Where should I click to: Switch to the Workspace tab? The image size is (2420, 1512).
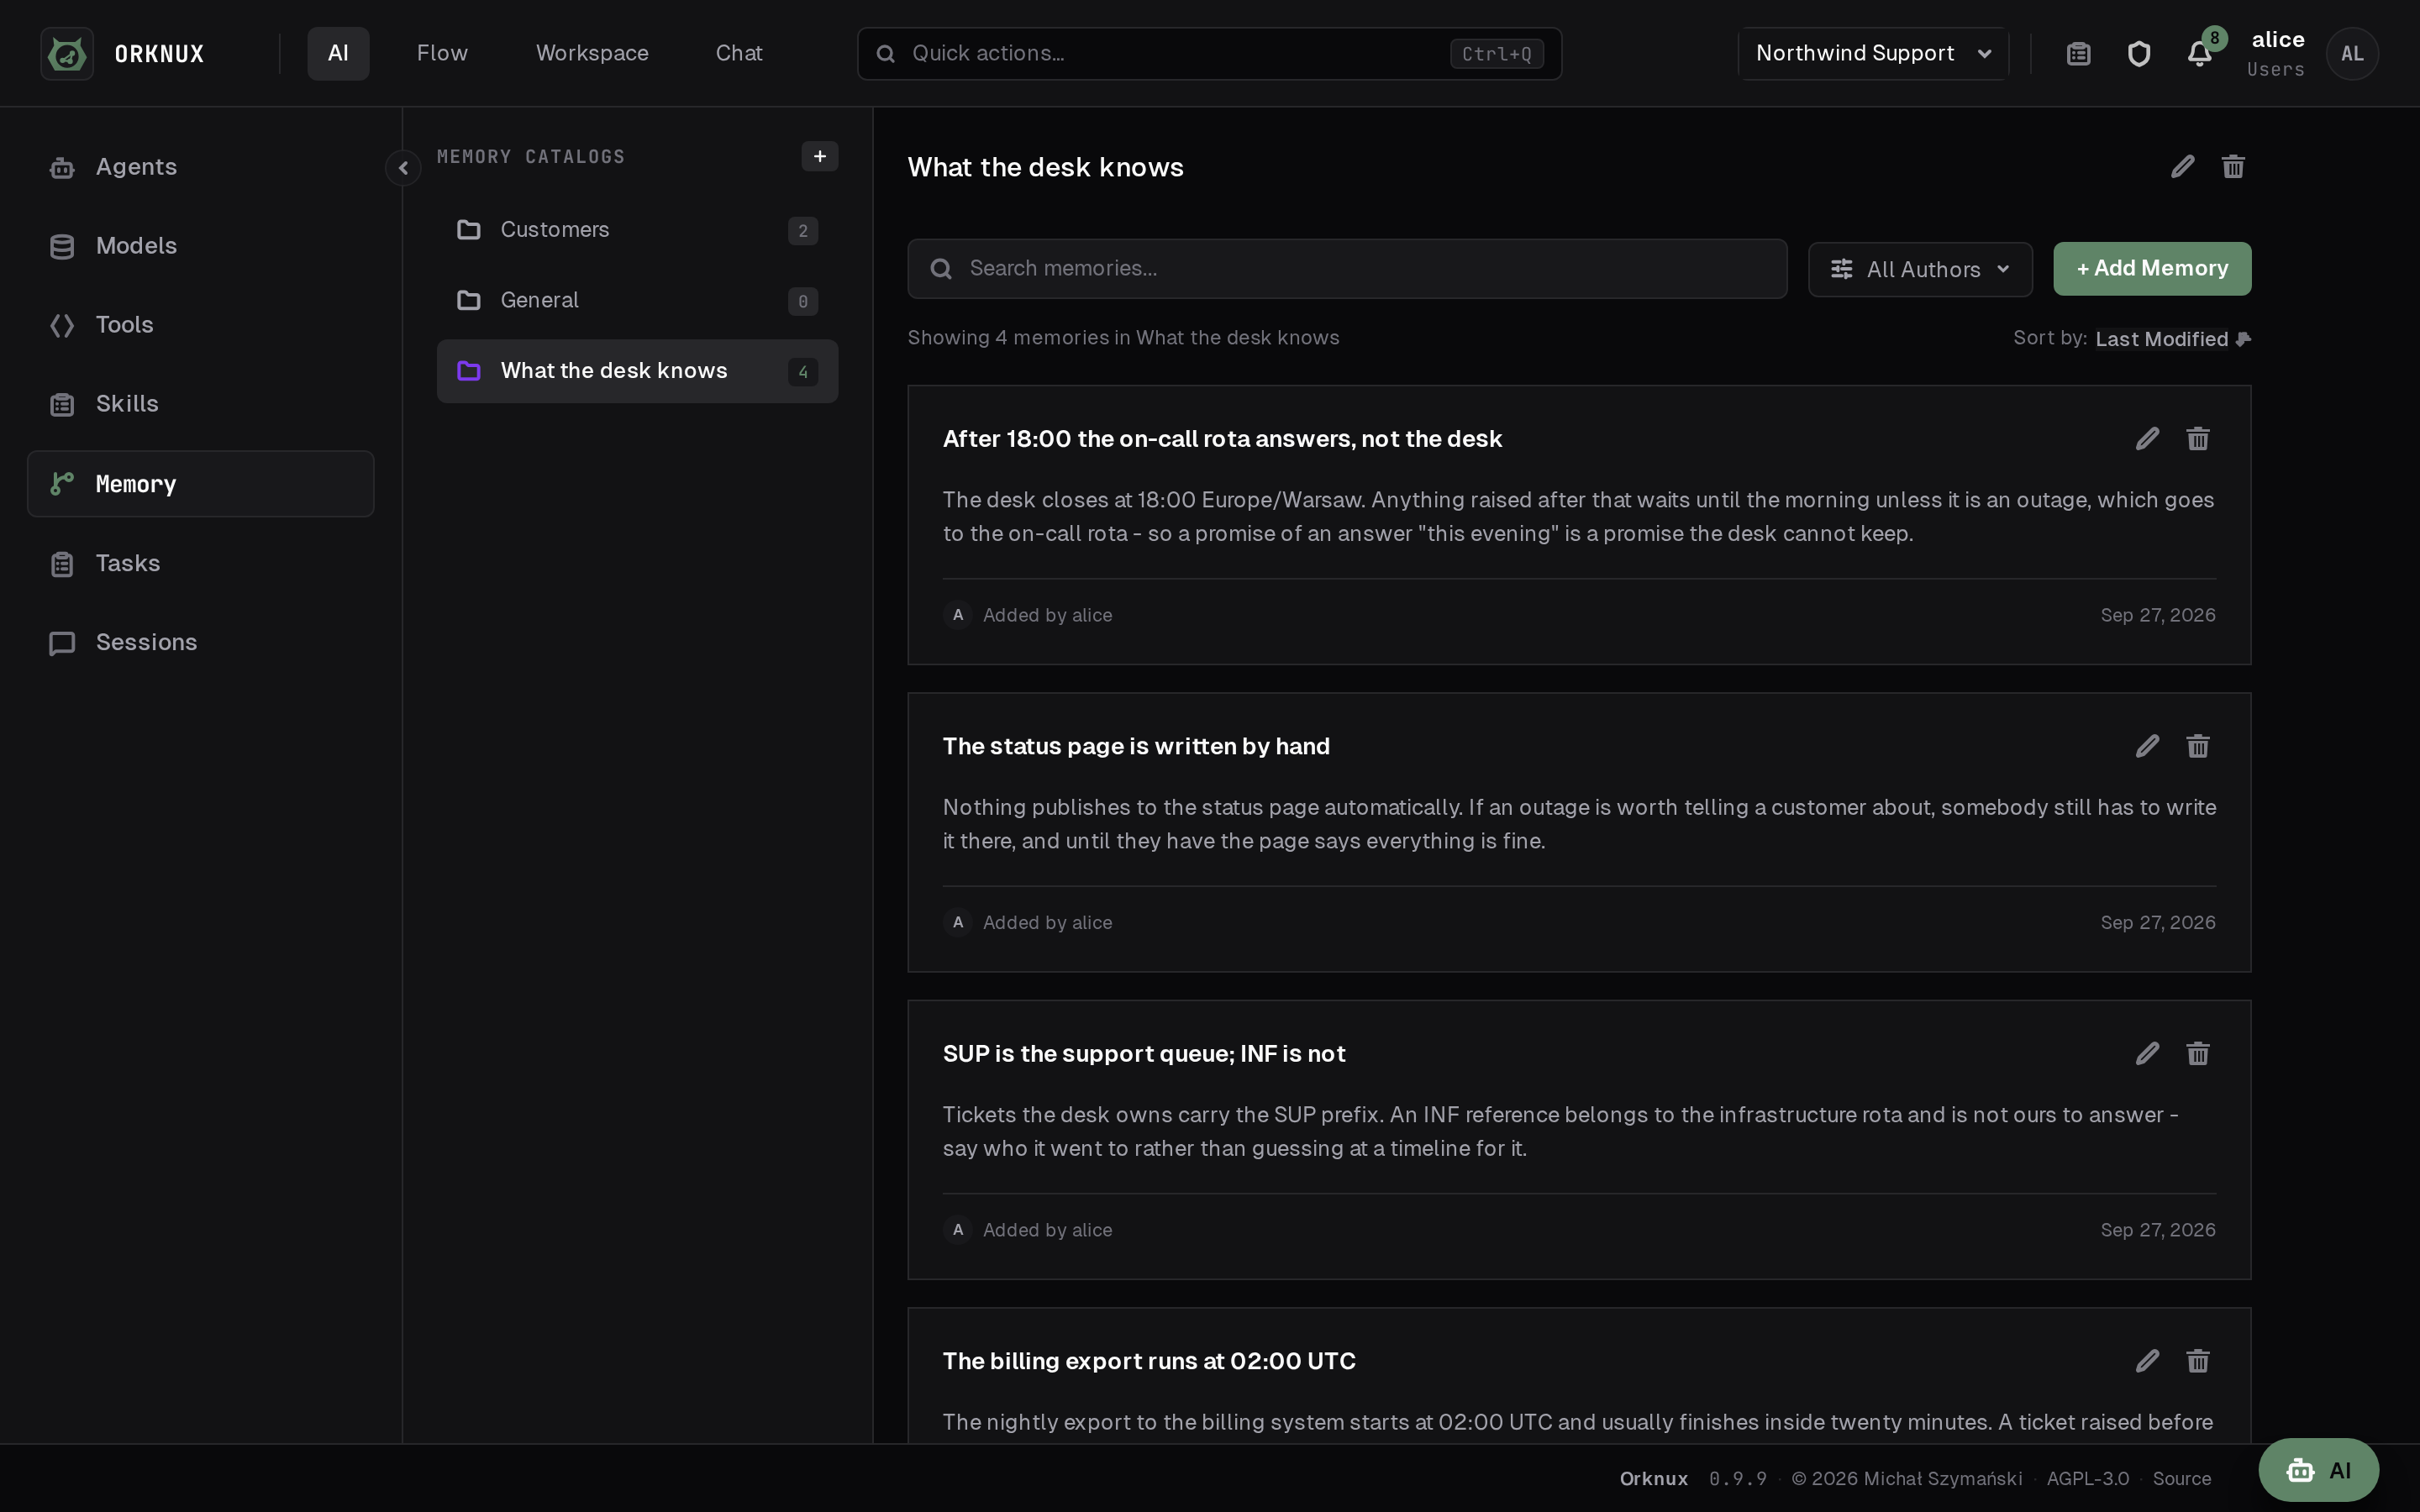592,53
